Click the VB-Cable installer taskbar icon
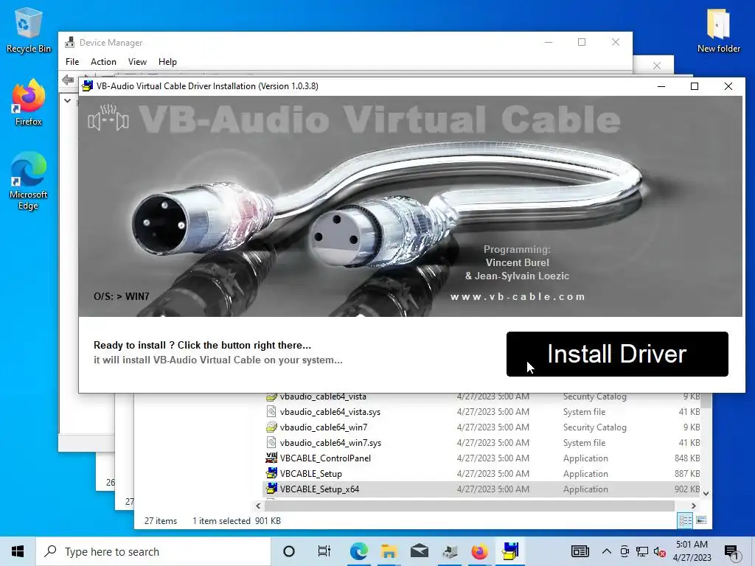The height and width of the screenshot is (566, 755). tap(510, 551)
